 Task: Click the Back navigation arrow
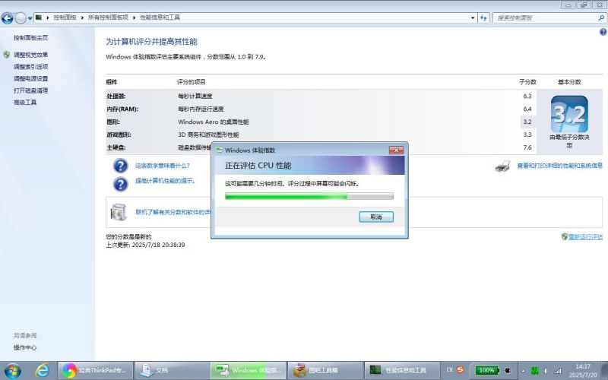click(x=7, y=17)
